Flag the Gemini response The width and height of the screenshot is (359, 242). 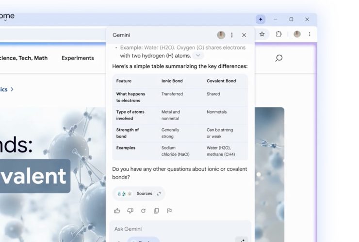tap(169, 211)
